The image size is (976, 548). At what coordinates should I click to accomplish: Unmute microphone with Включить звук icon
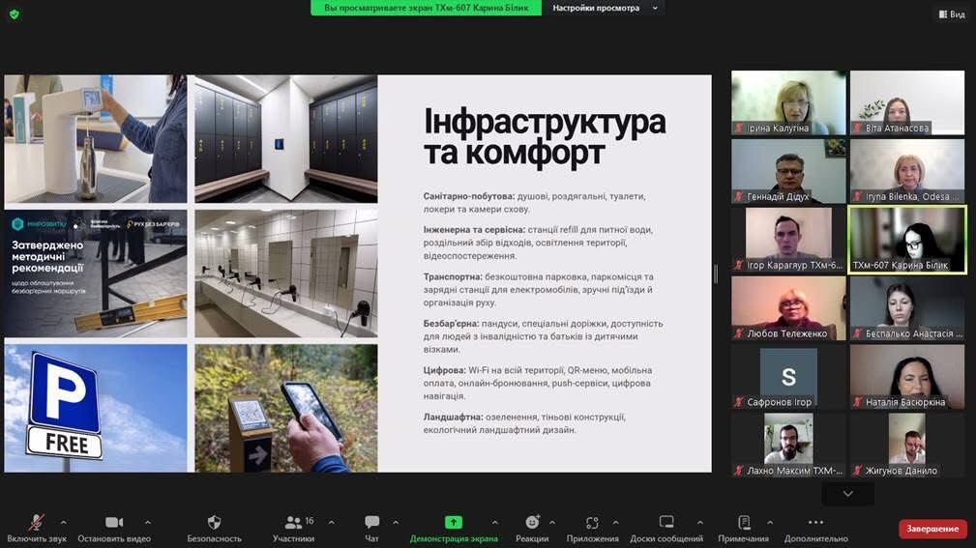point(36,523)
